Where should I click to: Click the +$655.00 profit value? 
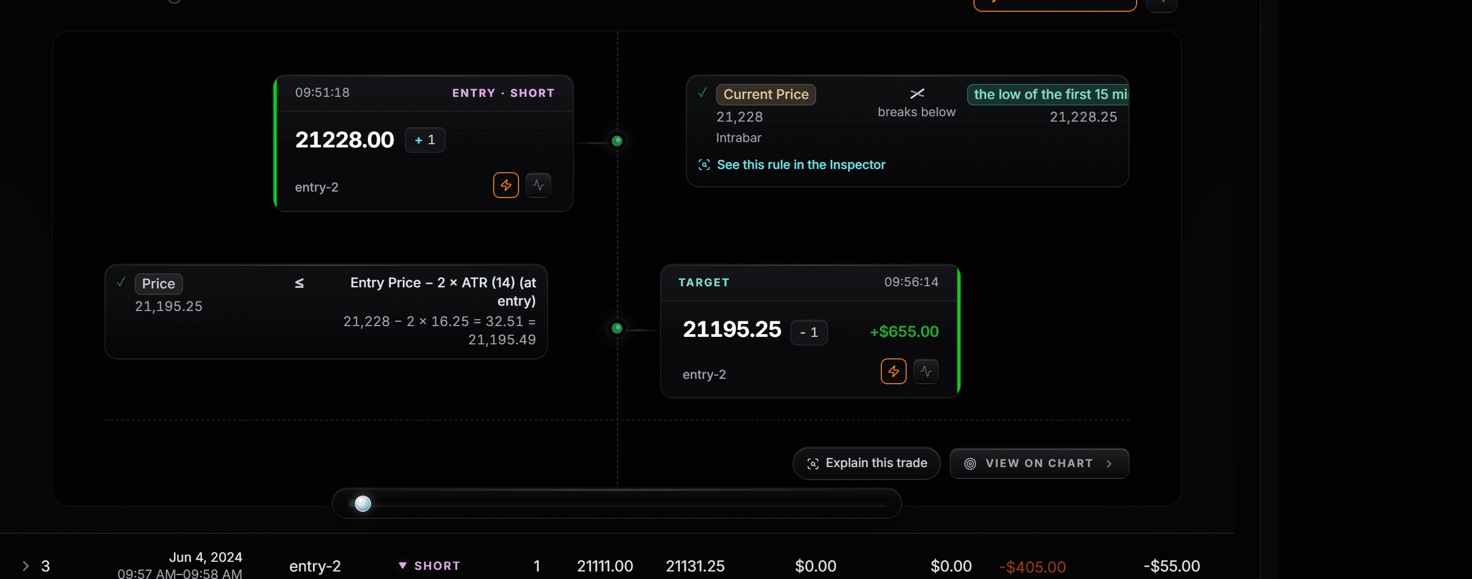(x=904, y=332)
